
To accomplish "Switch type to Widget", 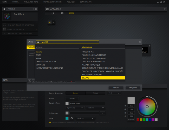I will tap(95, 93).
